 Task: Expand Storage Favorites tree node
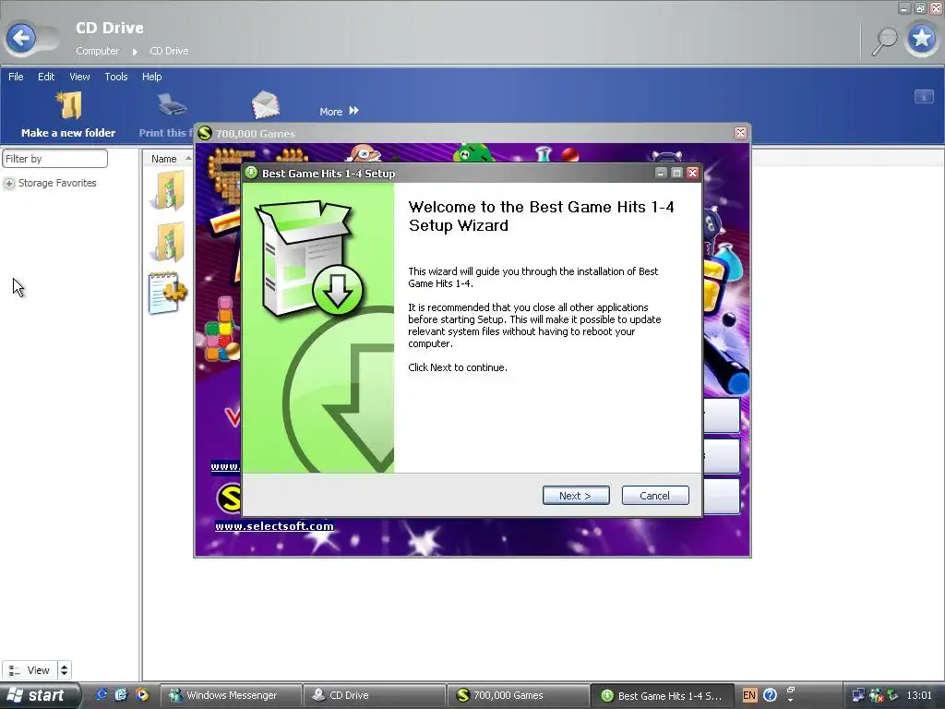[x=9, y=184]
